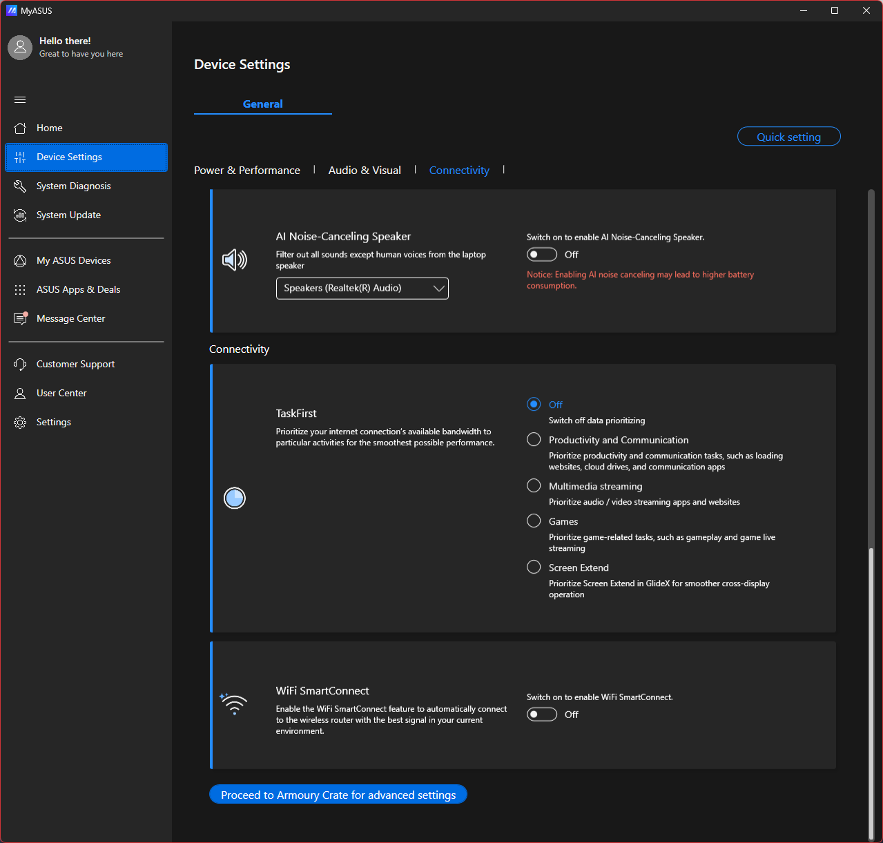Toggle the WiFi SmartConnect switch
The width and height of the screenshot is (883, 843).
(542, 714)
